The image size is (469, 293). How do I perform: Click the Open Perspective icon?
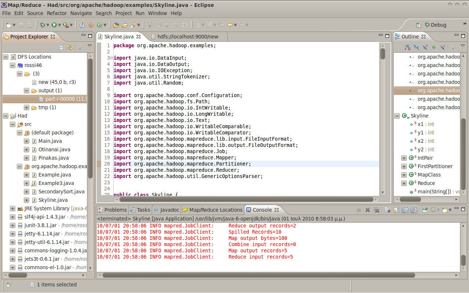click(x=419, y=25)
